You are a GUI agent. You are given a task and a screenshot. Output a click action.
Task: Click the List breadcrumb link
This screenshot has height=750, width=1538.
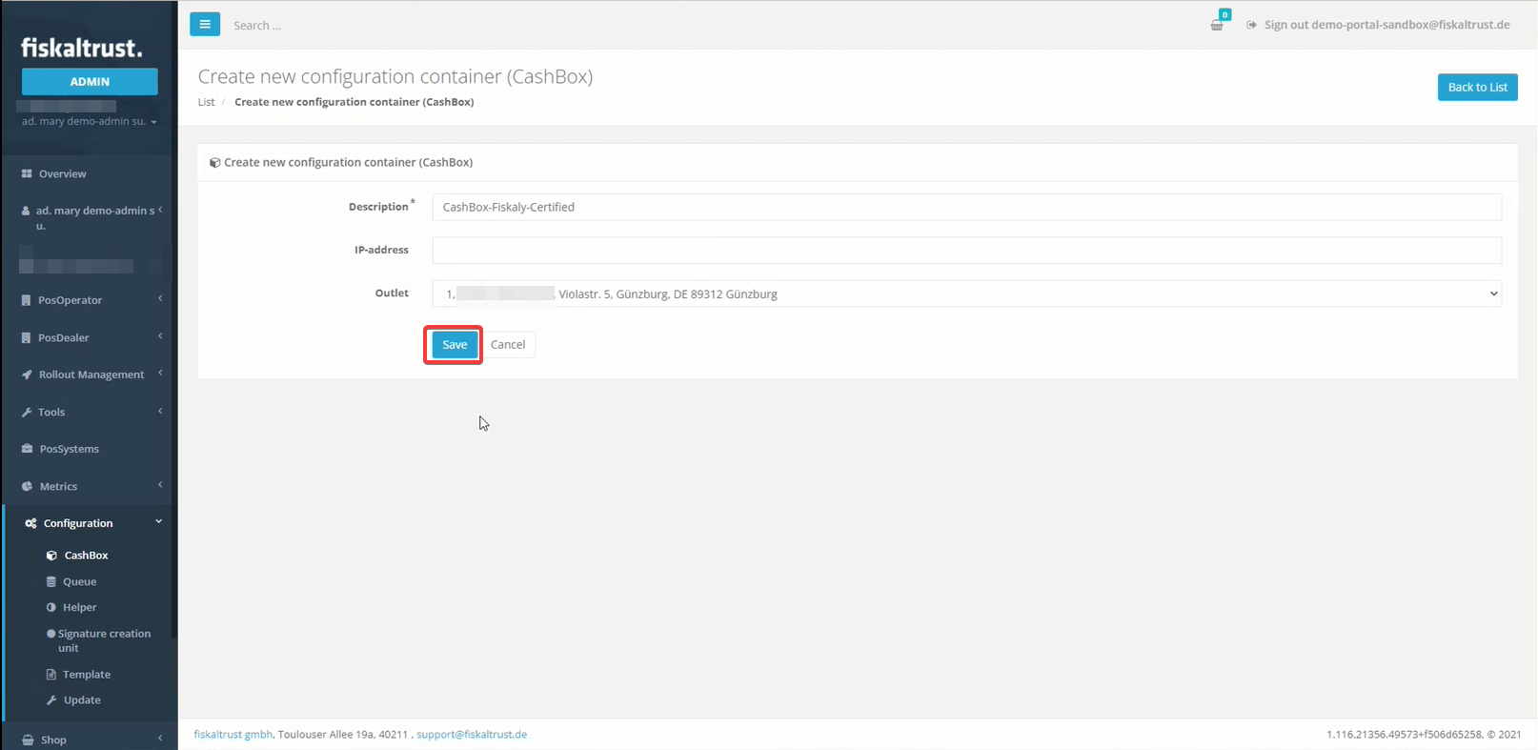pyautogui.click(x=206, y=102)
